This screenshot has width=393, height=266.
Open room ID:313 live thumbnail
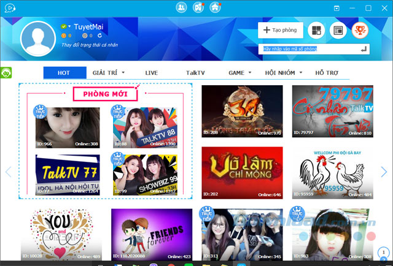242,235
